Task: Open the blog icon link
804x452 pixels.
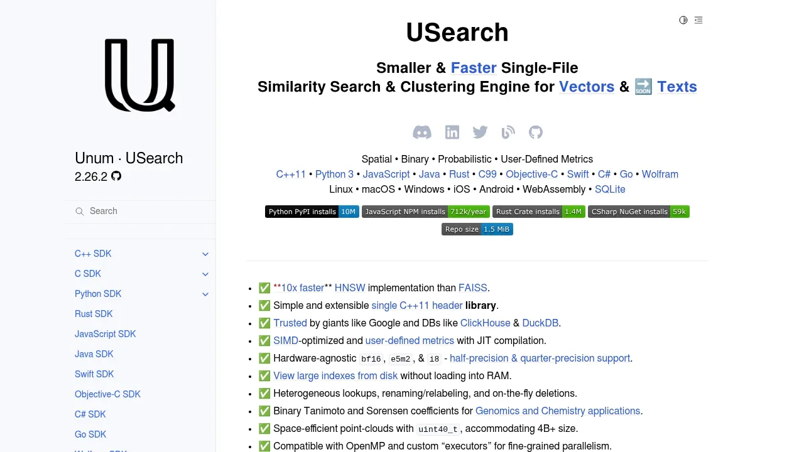Action: tap(508, 132)
